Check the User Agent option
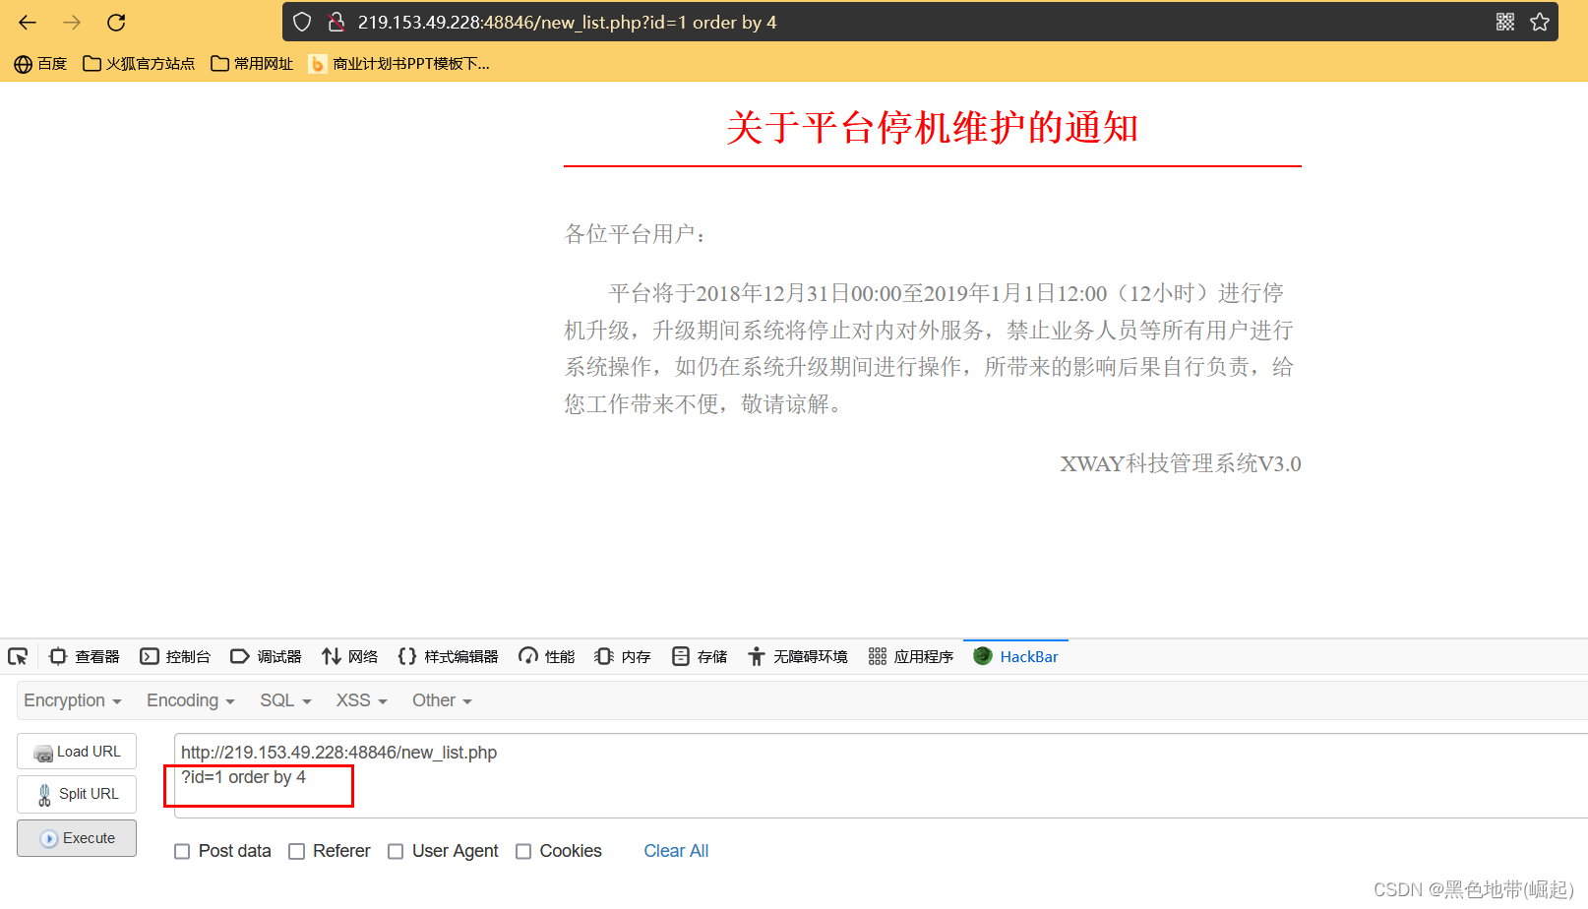 [x=396, y=852]
